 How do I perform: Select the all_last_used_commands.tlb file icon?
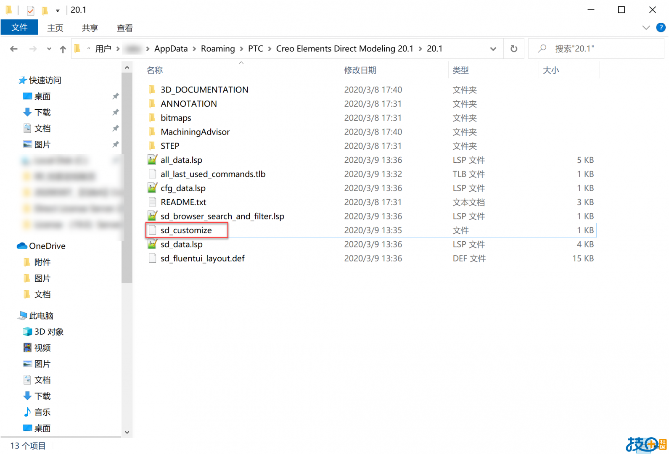(153, 174)
